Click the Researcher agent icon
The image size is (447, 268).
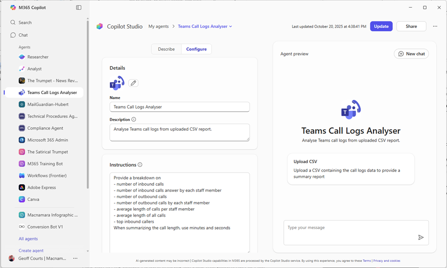coord(22,57)
